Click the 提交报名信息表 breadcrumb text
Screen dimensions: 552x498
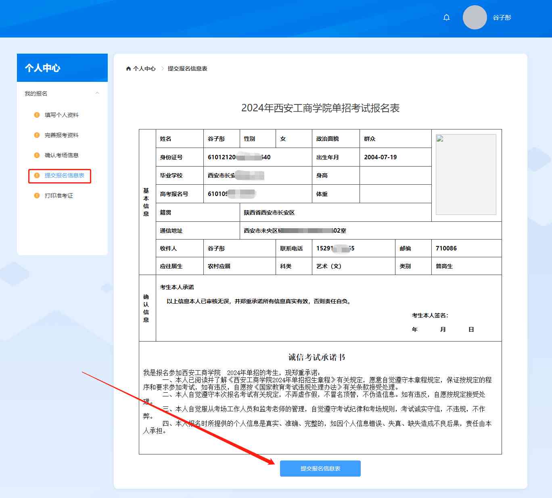tap(188, 69)
